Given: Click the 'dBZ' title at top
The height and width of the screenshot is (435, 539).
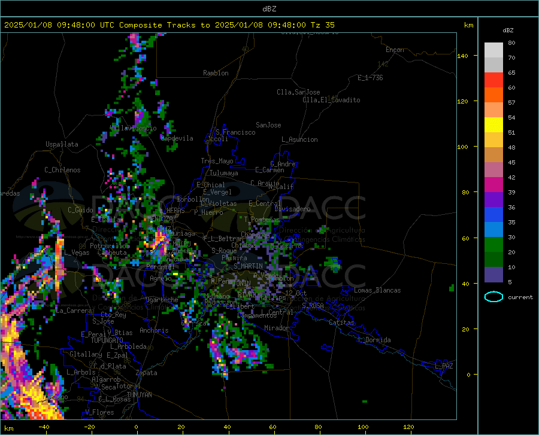Looking at the screenshot, I should (269, 9).
